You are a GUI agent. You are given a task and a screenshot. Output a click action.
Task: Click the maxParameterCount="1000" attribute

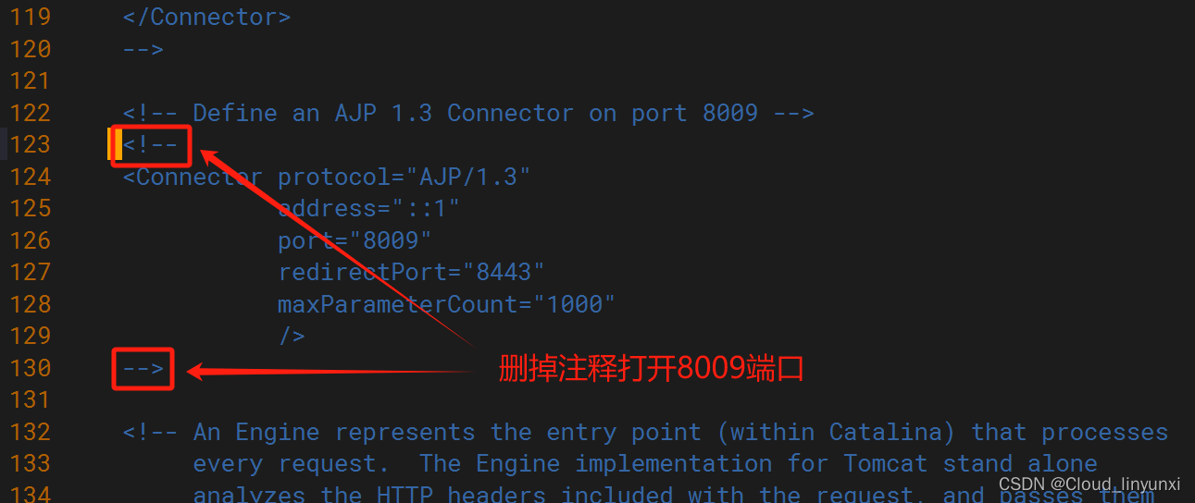click(x=446, y=304)
